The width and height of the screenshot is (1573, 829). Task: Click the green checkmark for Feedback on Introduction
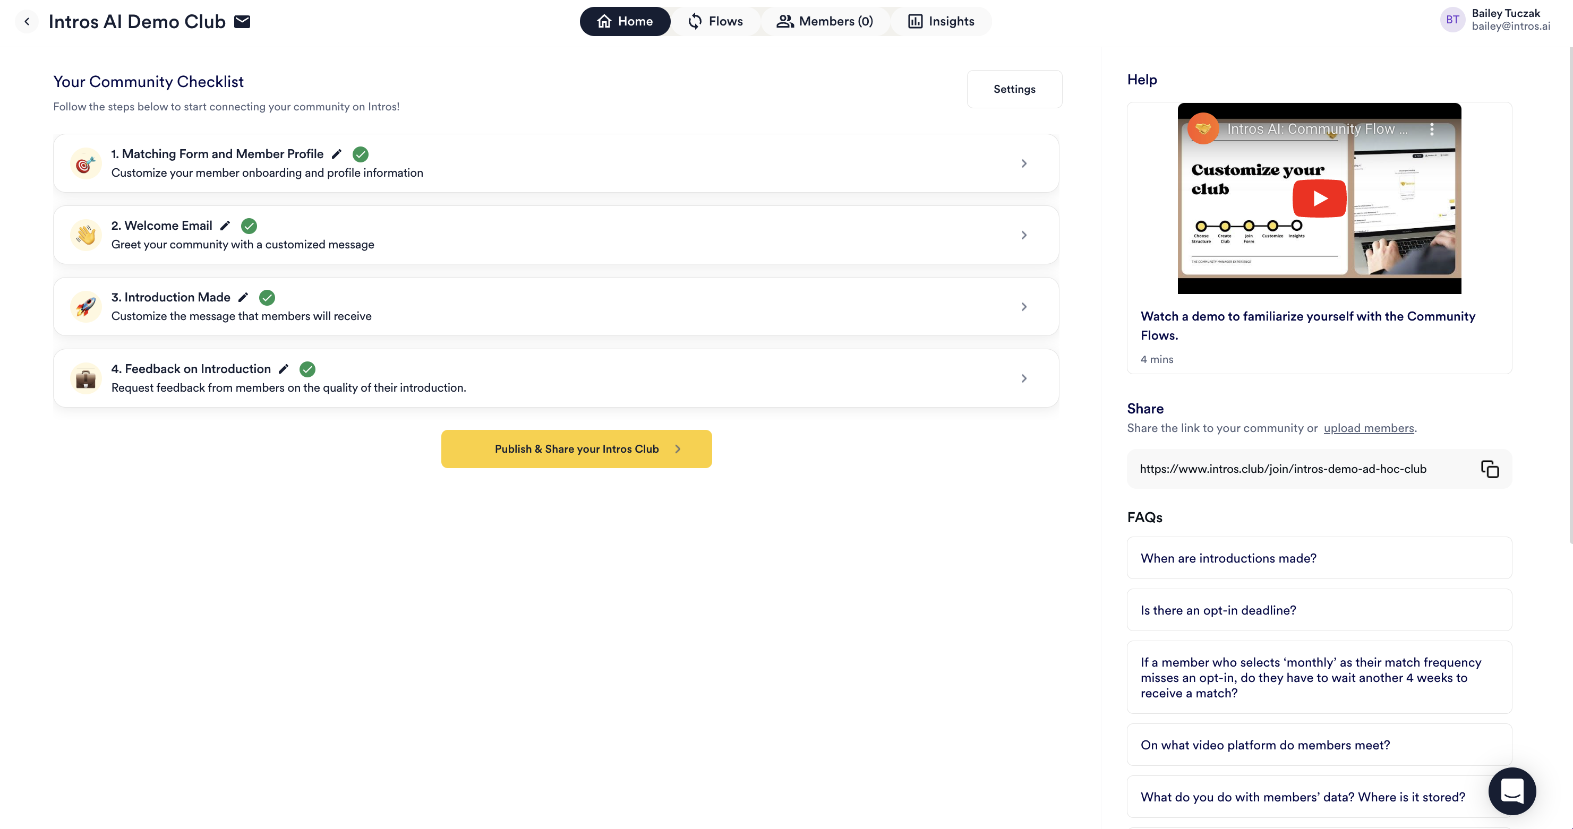307,369
